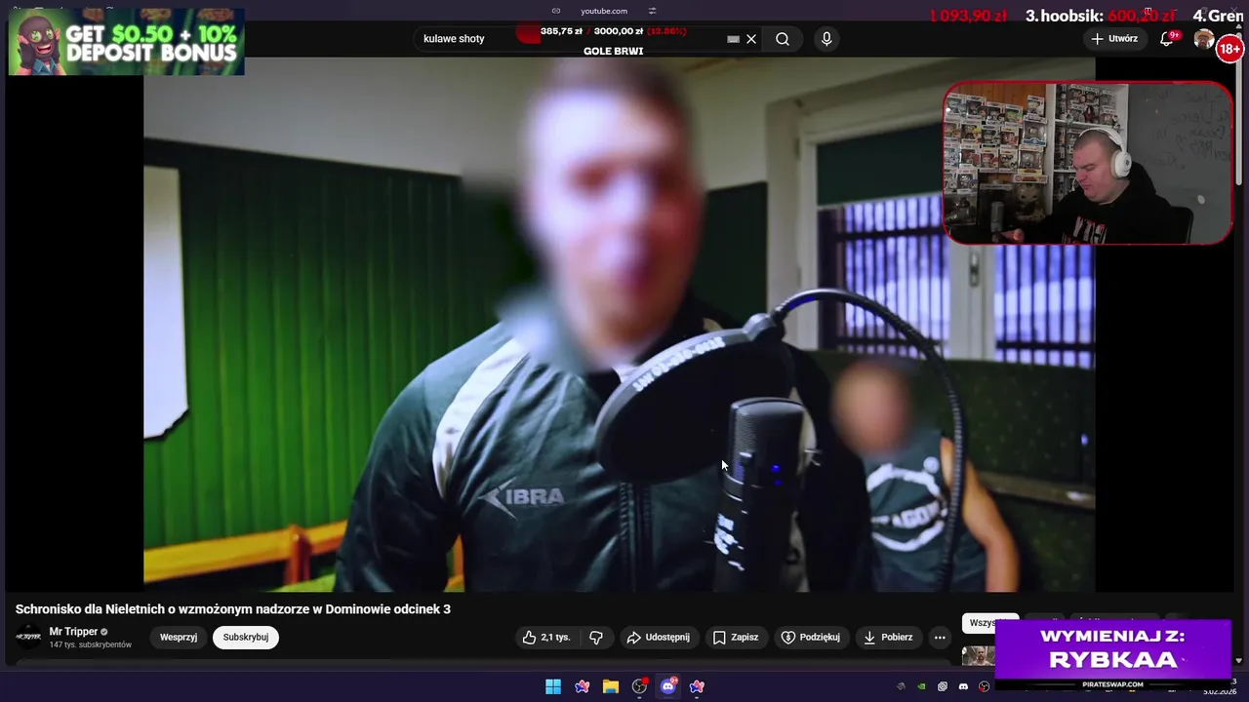Viewport: 1249px width, 702px height.
Task: Like the video with thumbs up
Action: tap(545, 638)
